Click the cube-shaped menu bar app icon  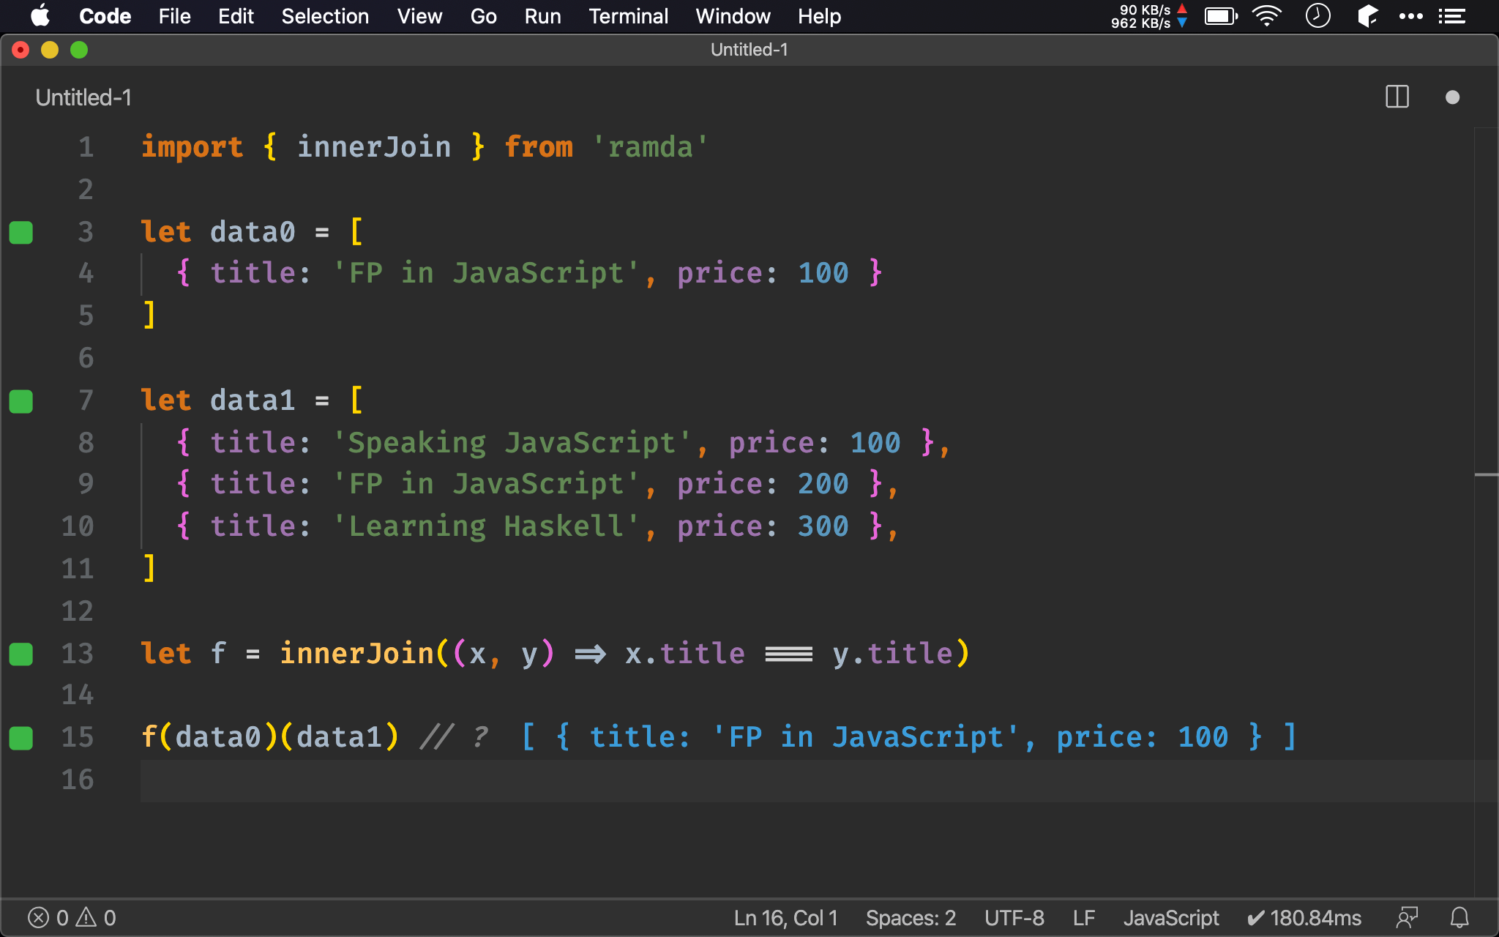[x=1367, y=16]
